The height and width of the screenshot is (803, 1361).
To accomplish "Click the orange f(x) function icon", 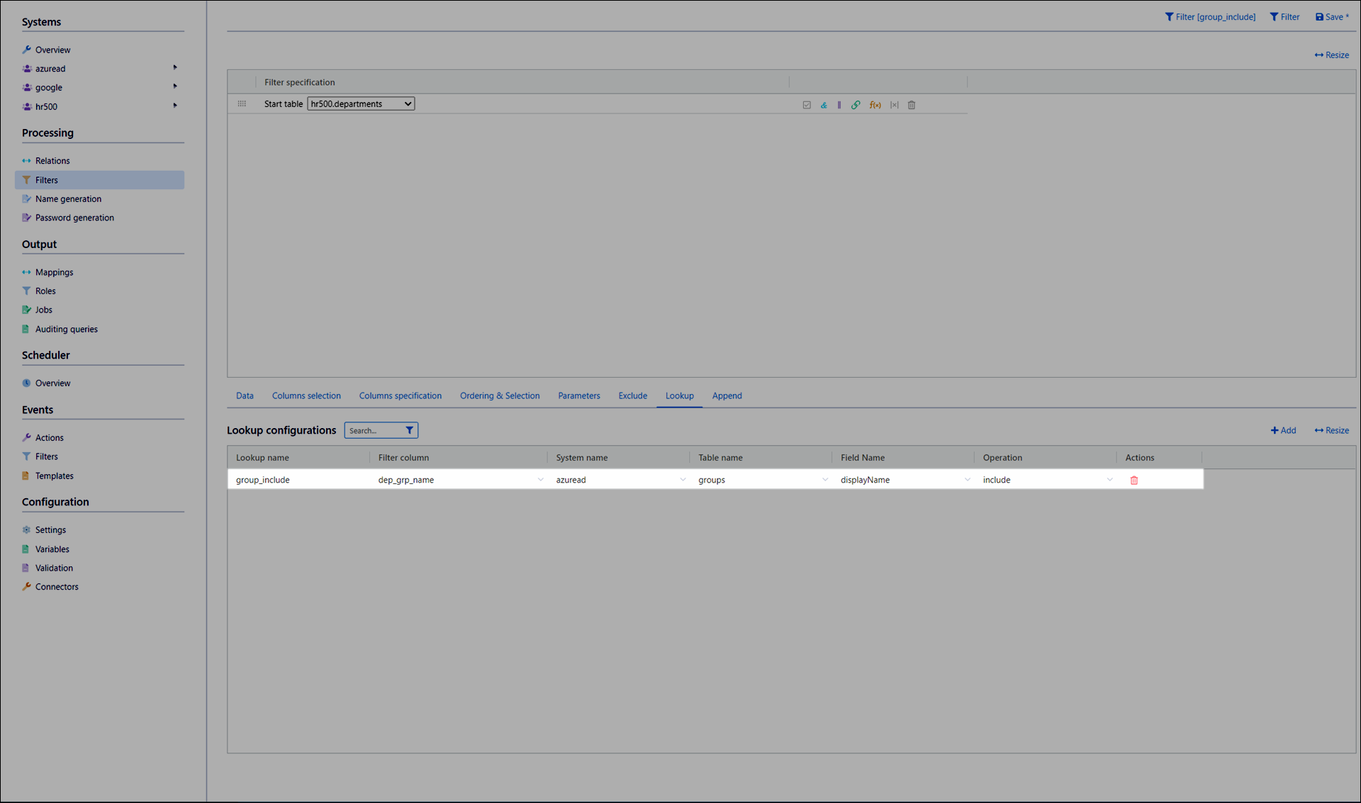I will pos(875,105).
